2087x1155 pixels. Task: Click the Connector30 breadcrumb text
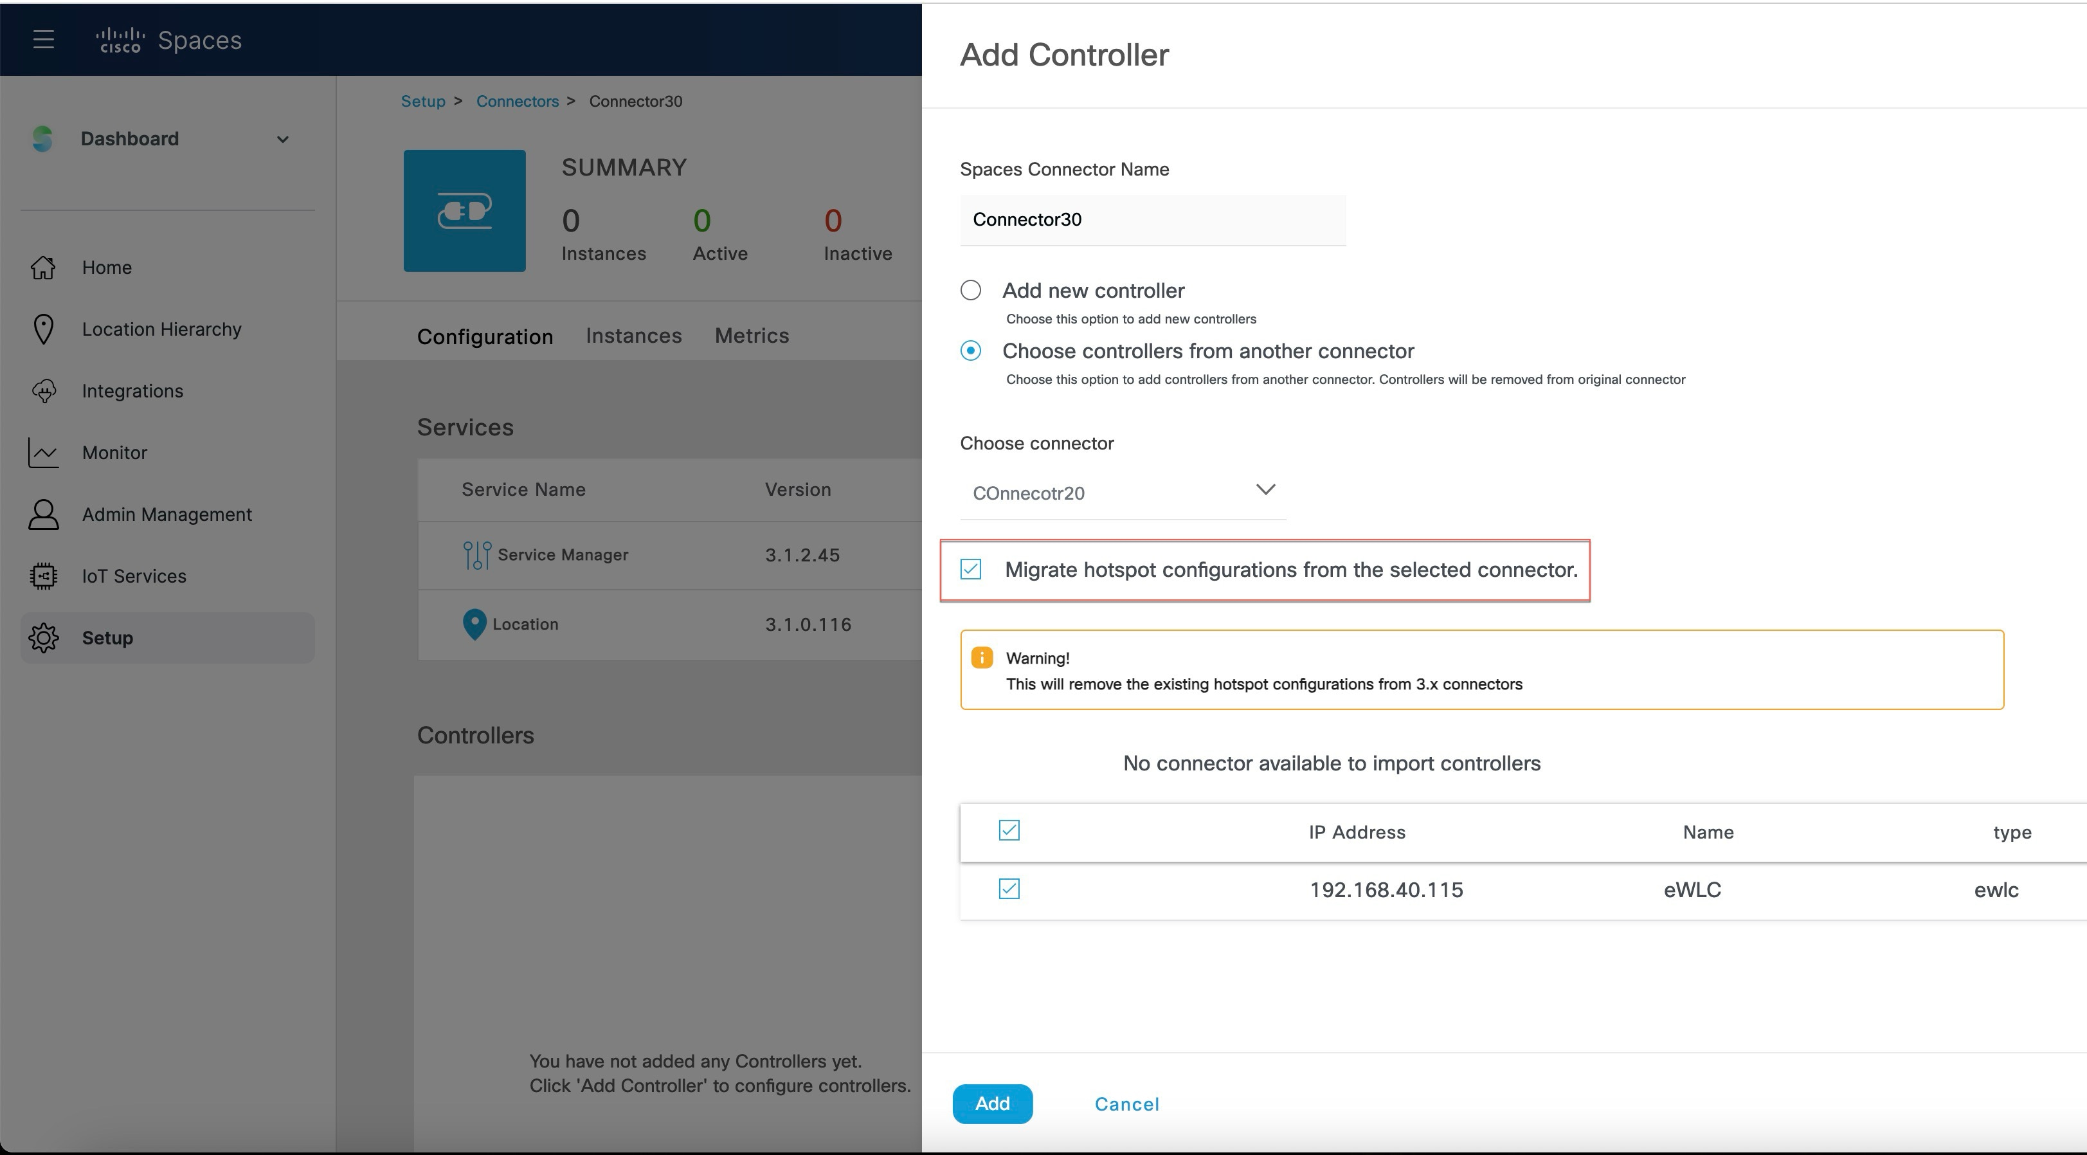point(635,102)
